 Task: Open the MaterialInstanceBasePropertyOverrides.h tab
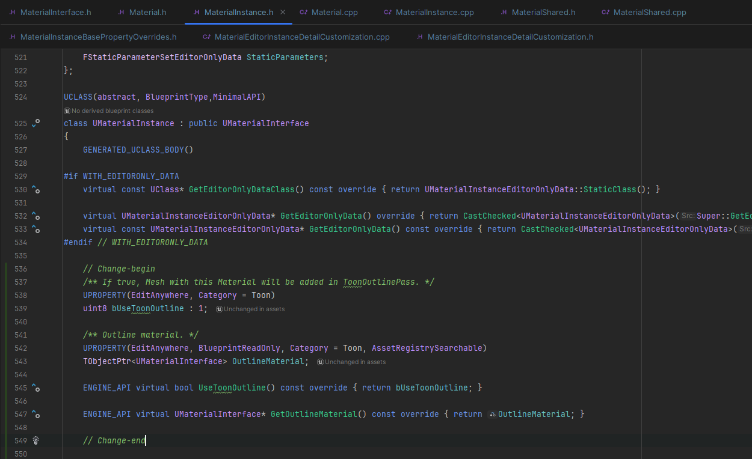93,37
